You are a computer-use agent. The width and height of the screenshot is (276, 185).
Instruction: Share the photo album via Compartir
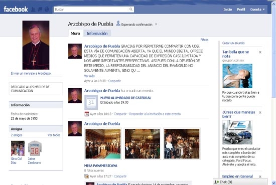120,176
